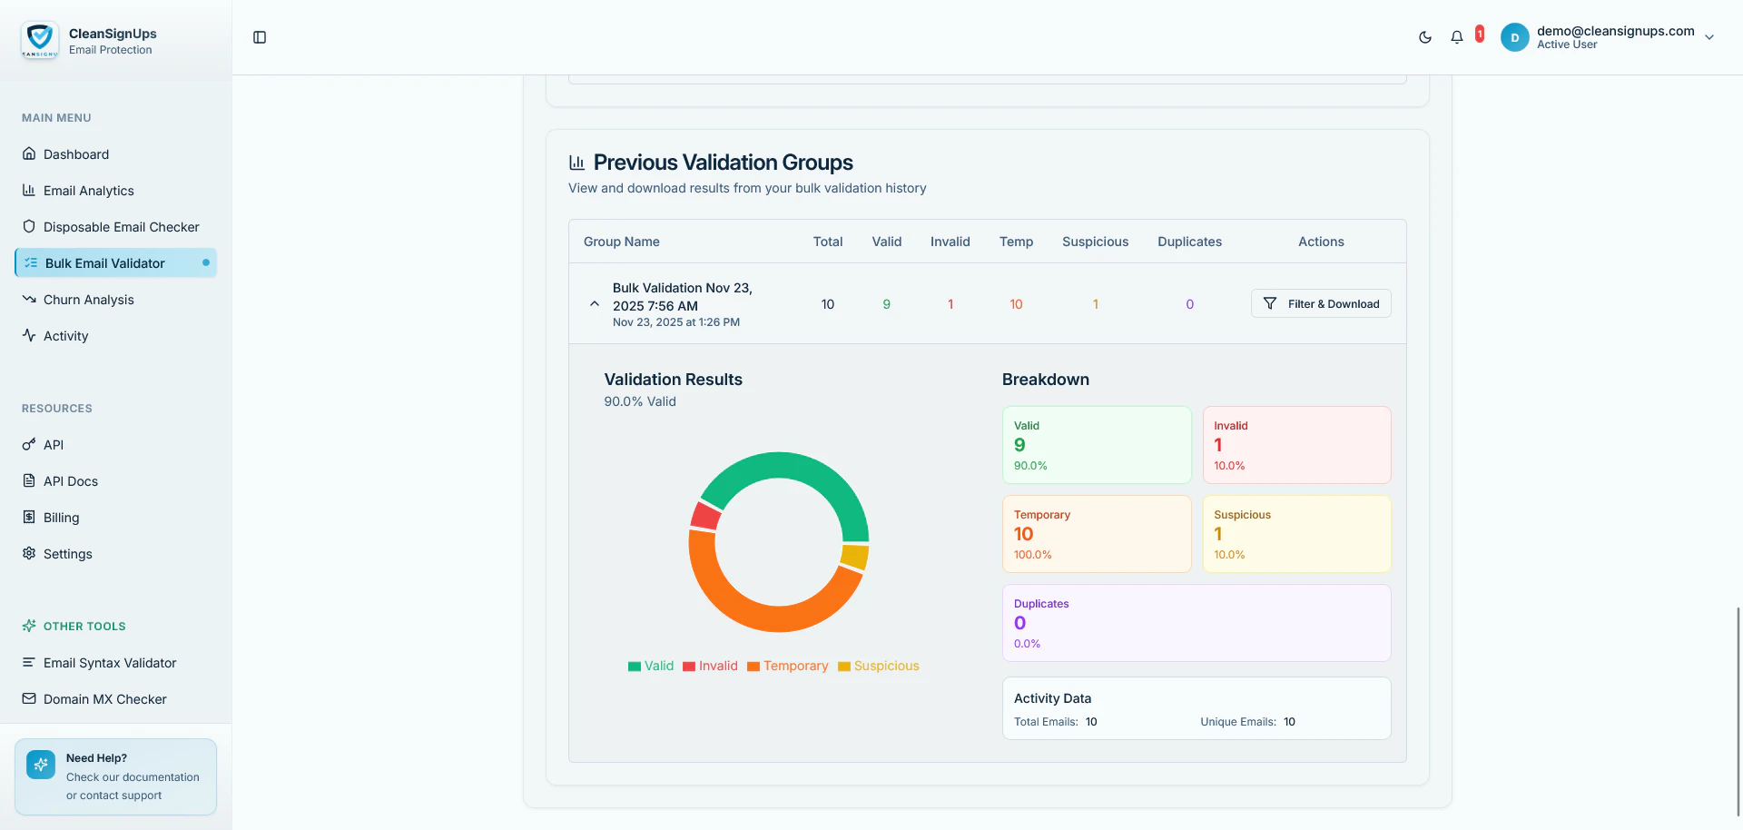Click the green Valid donut segment
Image resolution: width=1743 pixels, height=830 pixels.
tap(799, 467)
